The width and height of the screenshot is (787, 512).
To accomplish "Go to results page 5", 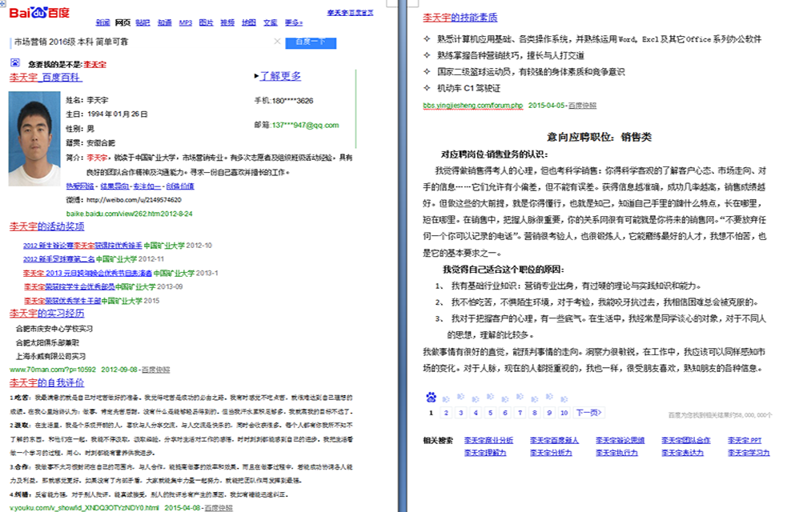I will [488, 413].
